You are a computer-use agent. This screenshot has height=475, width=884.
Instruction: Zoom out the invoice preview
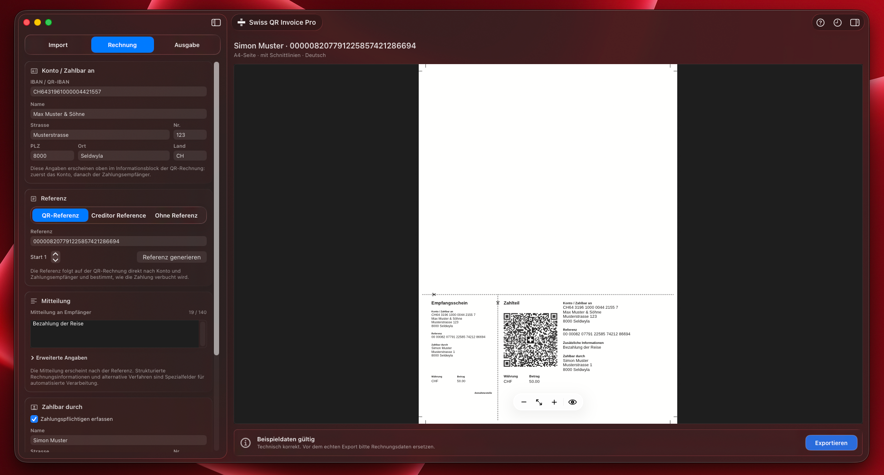(x=524, y=402)
